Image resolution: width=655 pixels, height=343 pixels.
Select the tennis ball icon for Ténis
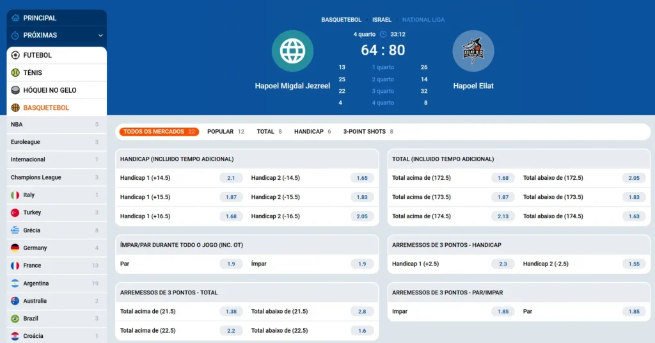[15, 73]
